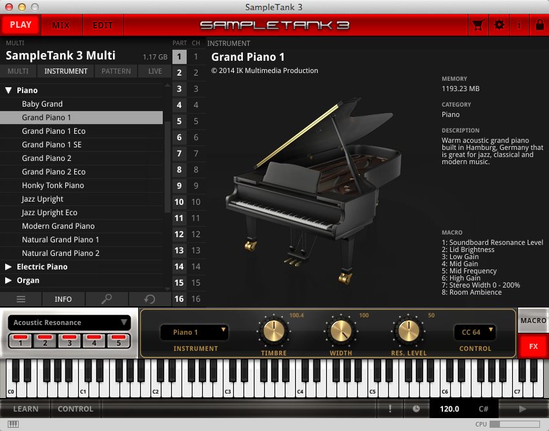Screen dimensions: 549x431
Task: Select Natural Grand Piano 2
Action: click(81, 253)
